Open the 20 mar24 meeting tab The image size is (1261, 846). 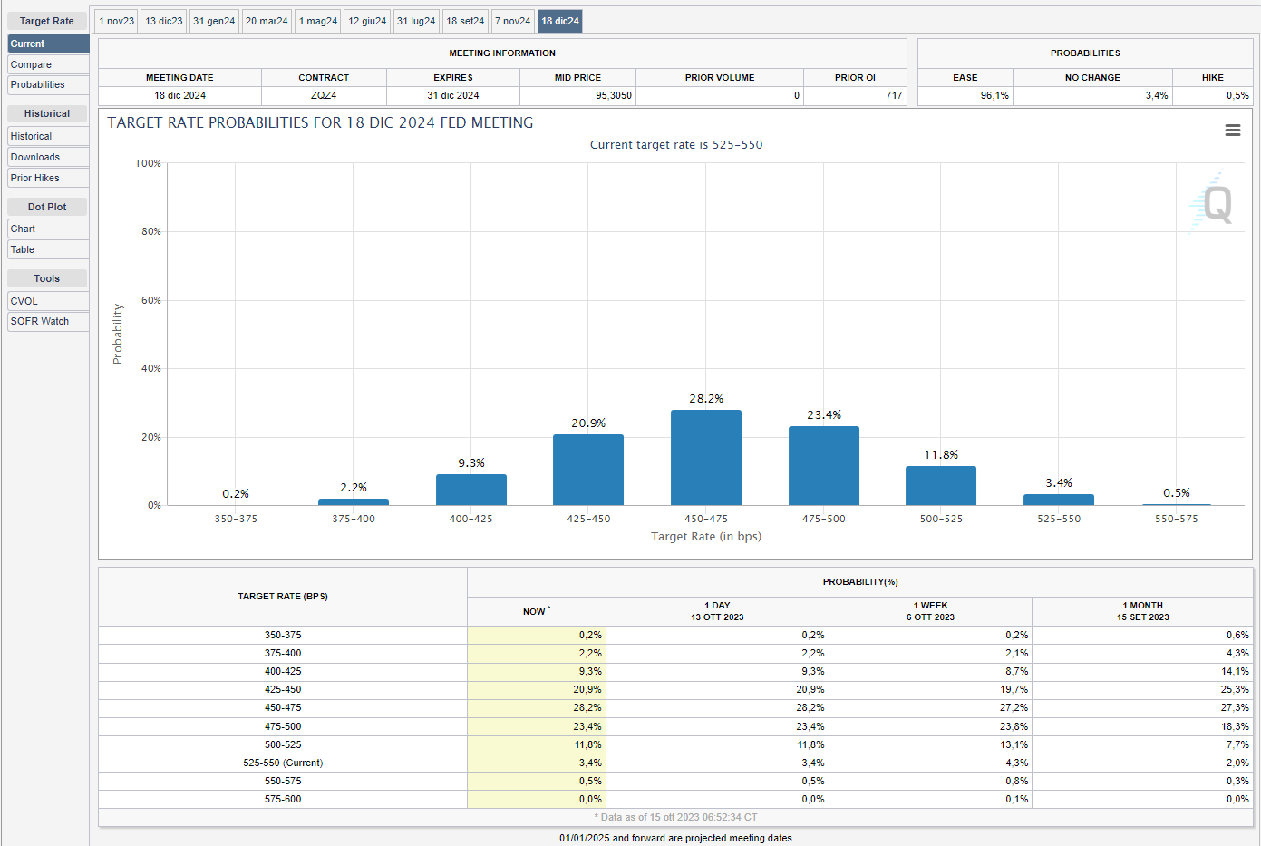[267, 21]
